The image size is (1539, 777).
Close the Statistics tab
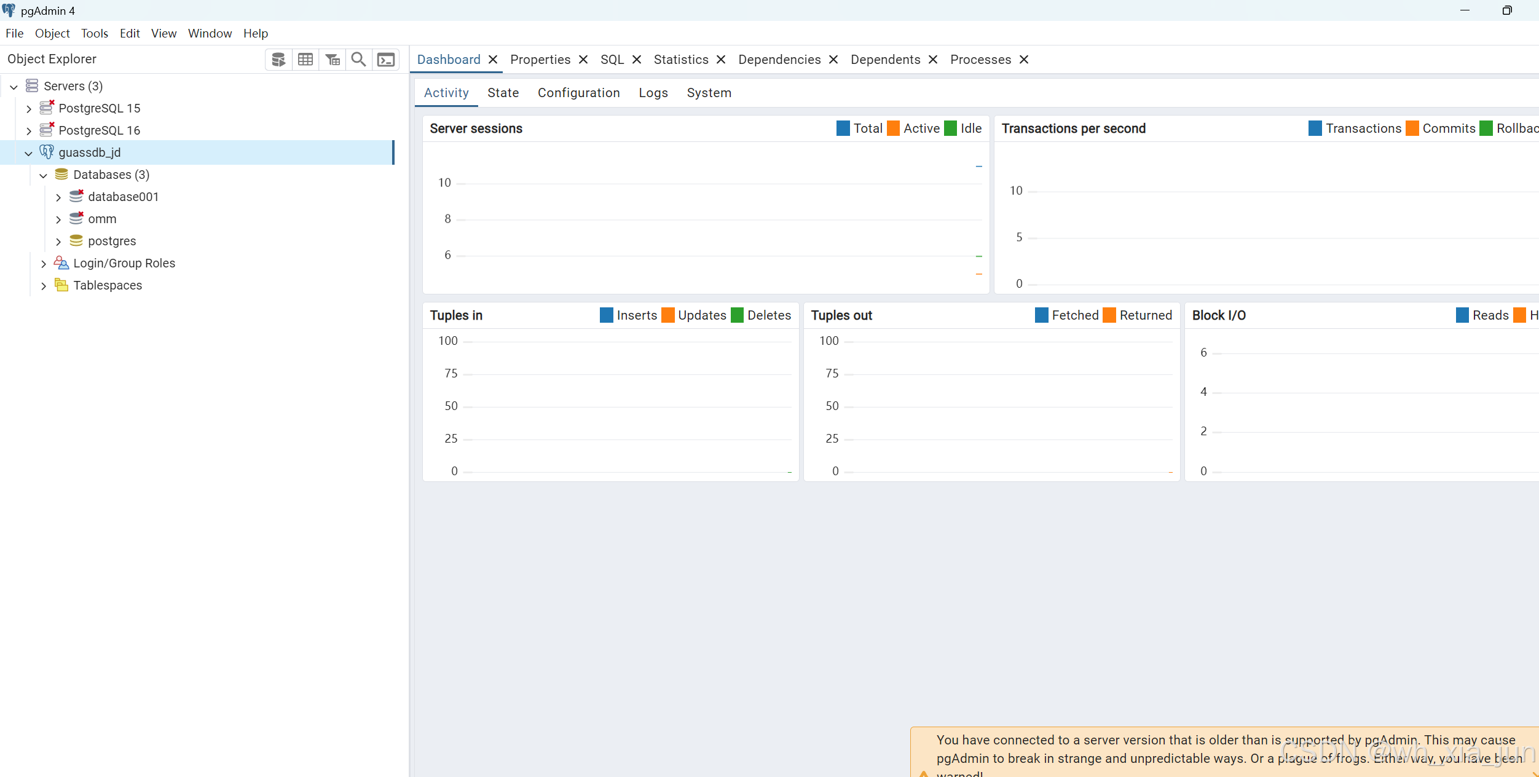tap(721, 60)
